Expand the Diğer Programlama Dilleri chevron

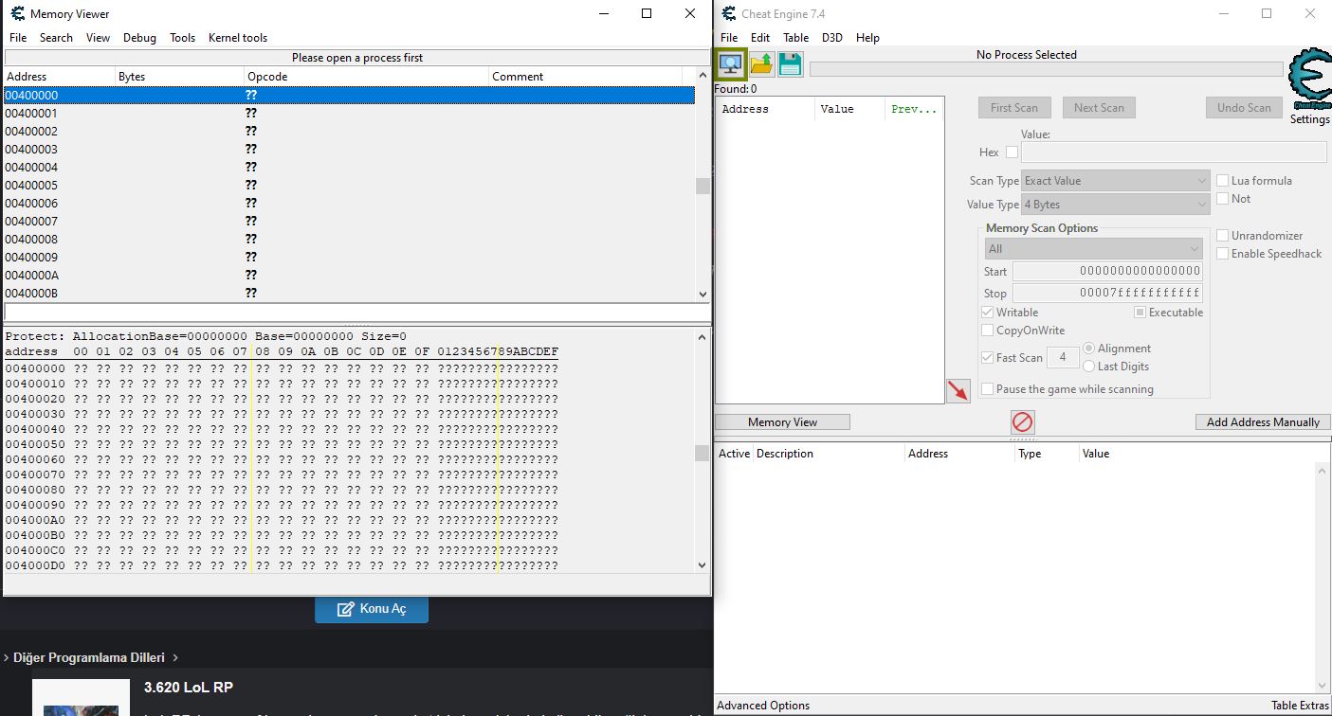click(175, 657)
